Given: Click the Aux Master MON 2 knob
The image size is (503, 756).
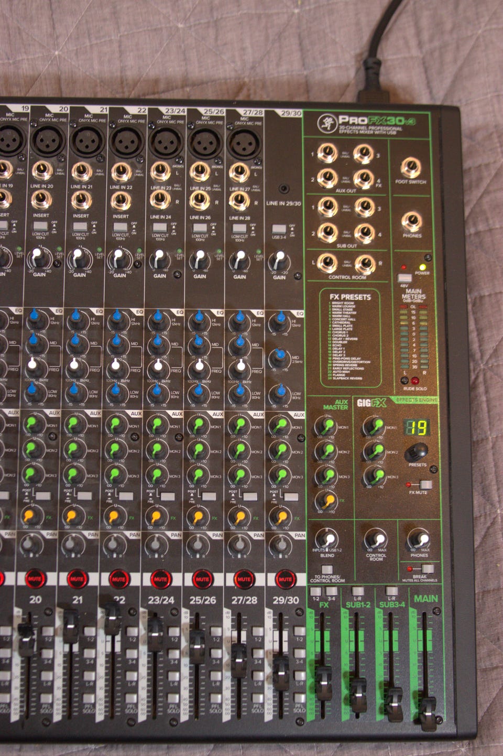Looking at the screenshot, I should 327,451.
